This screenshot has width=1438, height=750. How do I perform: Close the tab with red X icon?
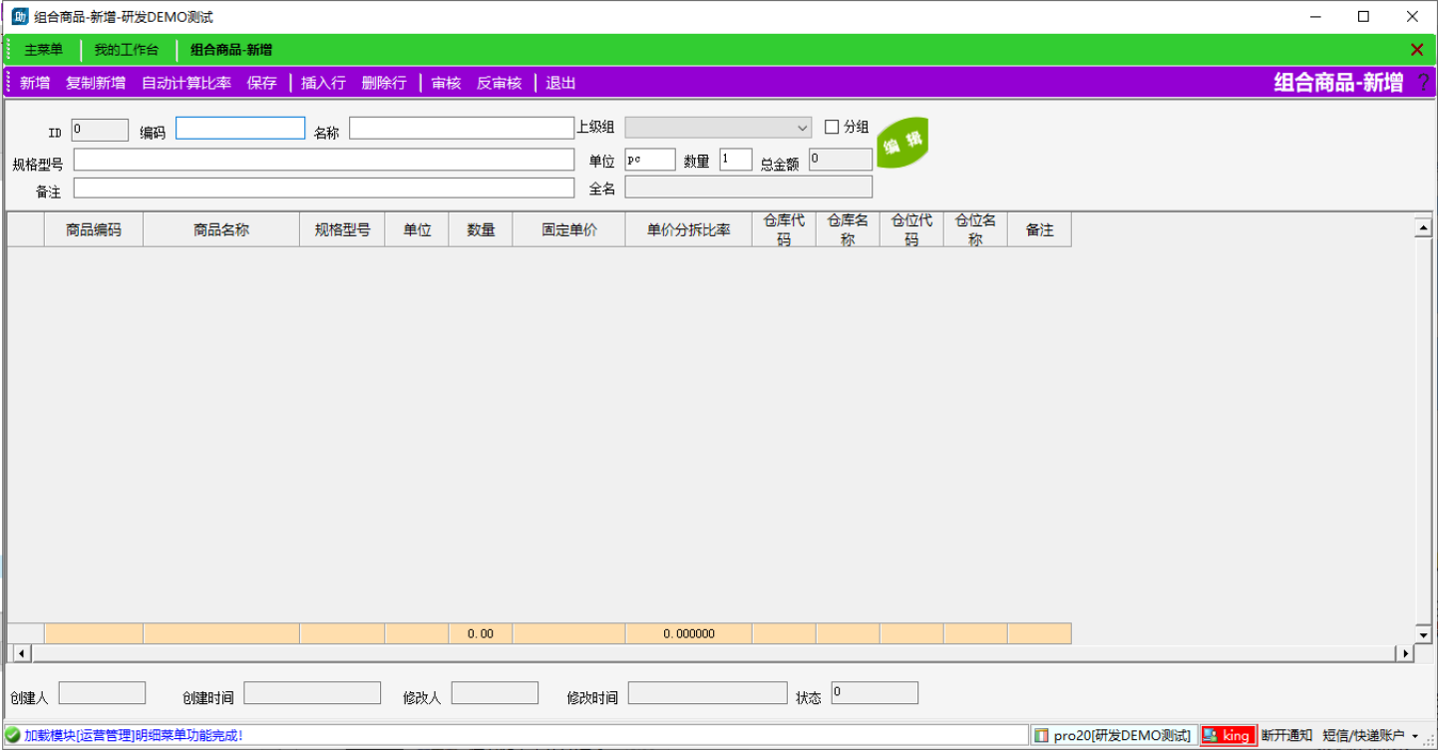click(1417, 50)
